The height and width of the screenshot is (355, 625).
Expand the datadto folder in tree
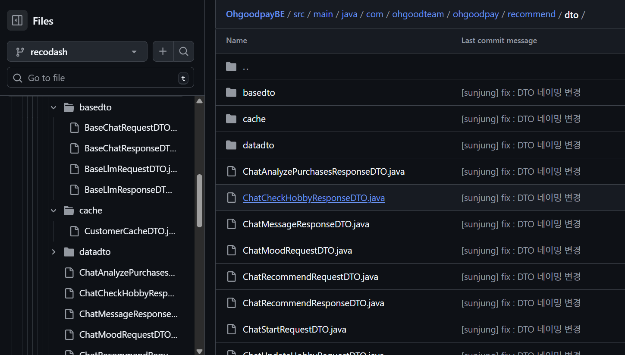pos(53,252)
